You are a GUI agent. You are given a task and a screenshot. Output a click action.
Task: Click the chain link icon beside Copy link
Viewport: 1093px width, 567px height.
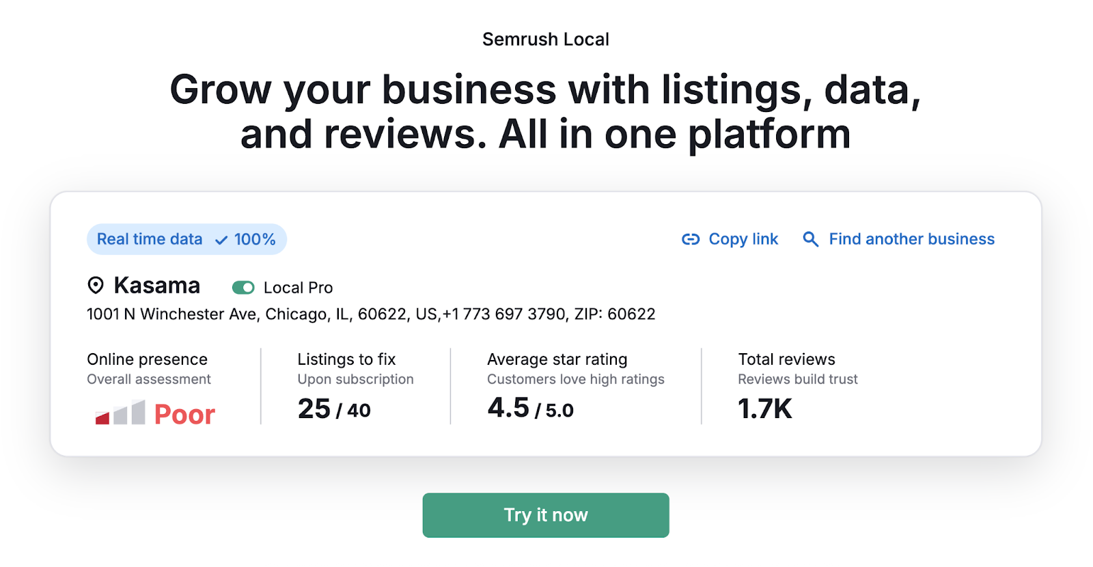point(691,239)
